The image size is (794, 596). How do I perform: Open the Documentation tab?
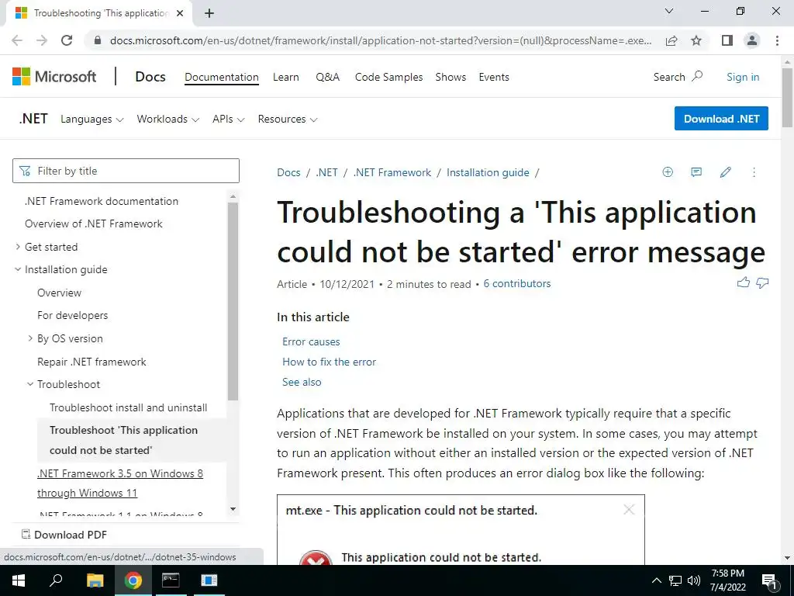point(222,77)
